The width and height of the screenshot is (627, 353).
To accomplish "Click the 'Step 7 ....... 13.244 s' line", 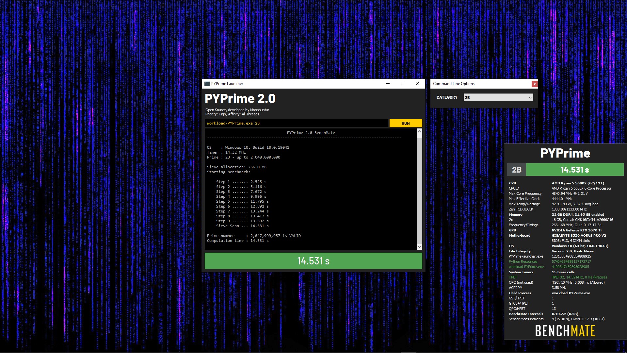I will pyautogui.click(x=242, y=211).
